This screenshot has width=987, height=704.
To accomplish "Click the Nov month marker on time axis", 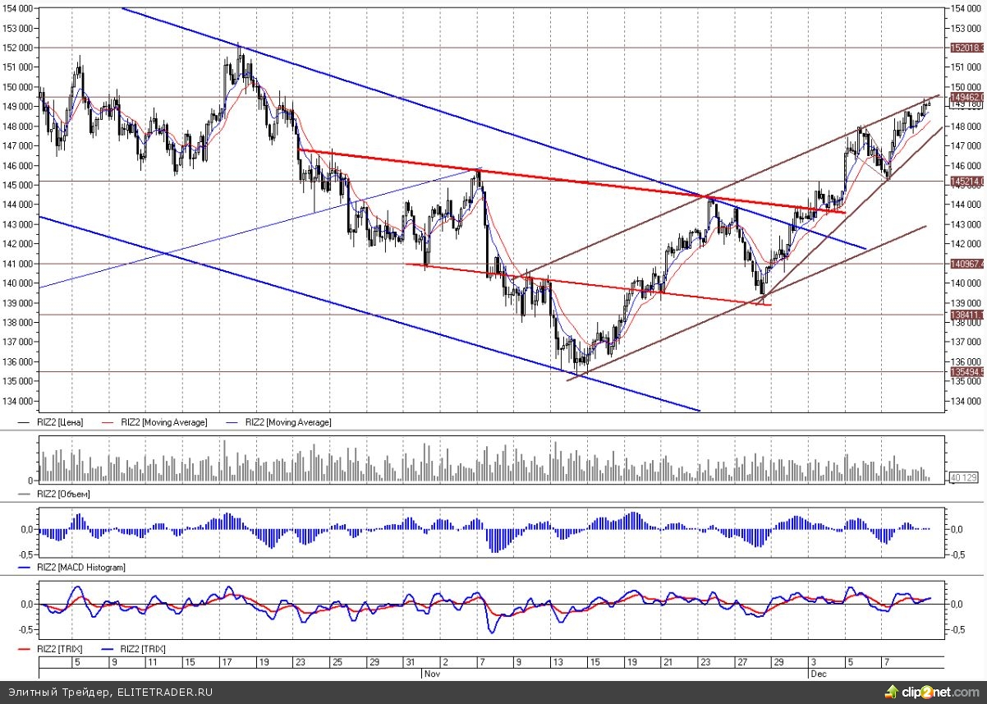I will [432, 673].
